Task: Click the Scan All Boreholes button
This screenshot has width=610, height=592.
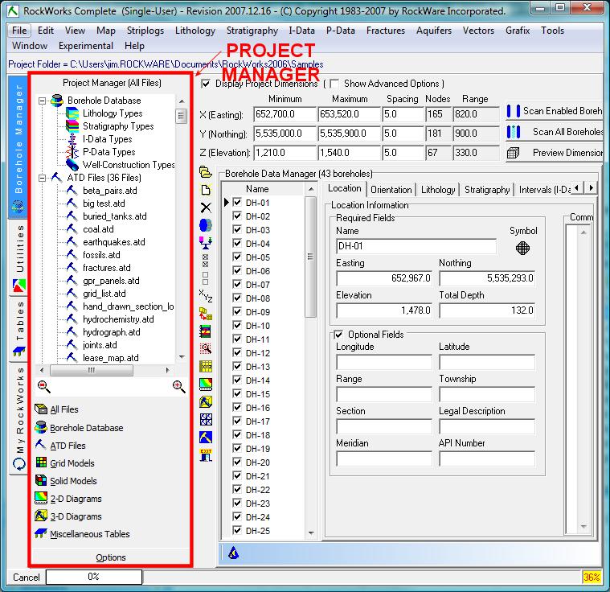Action: click(554, 132)
